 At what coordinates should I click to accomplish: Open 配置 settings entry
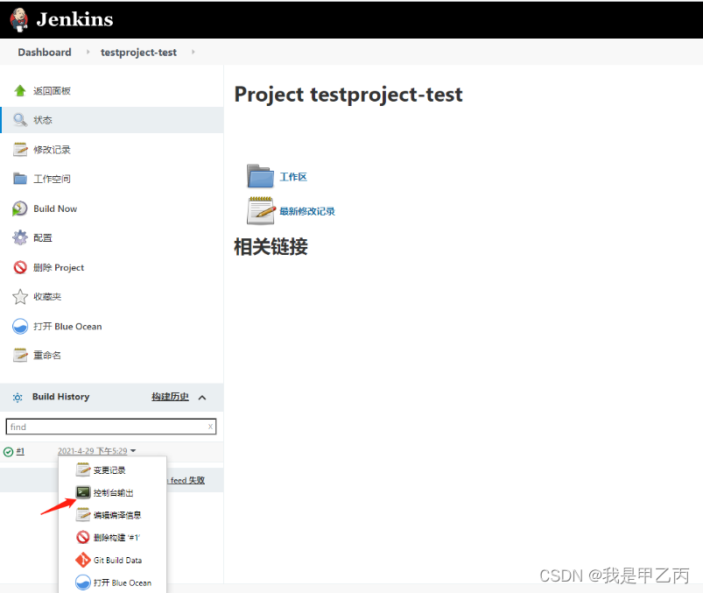pyautogui.click(x=43, y=237)
